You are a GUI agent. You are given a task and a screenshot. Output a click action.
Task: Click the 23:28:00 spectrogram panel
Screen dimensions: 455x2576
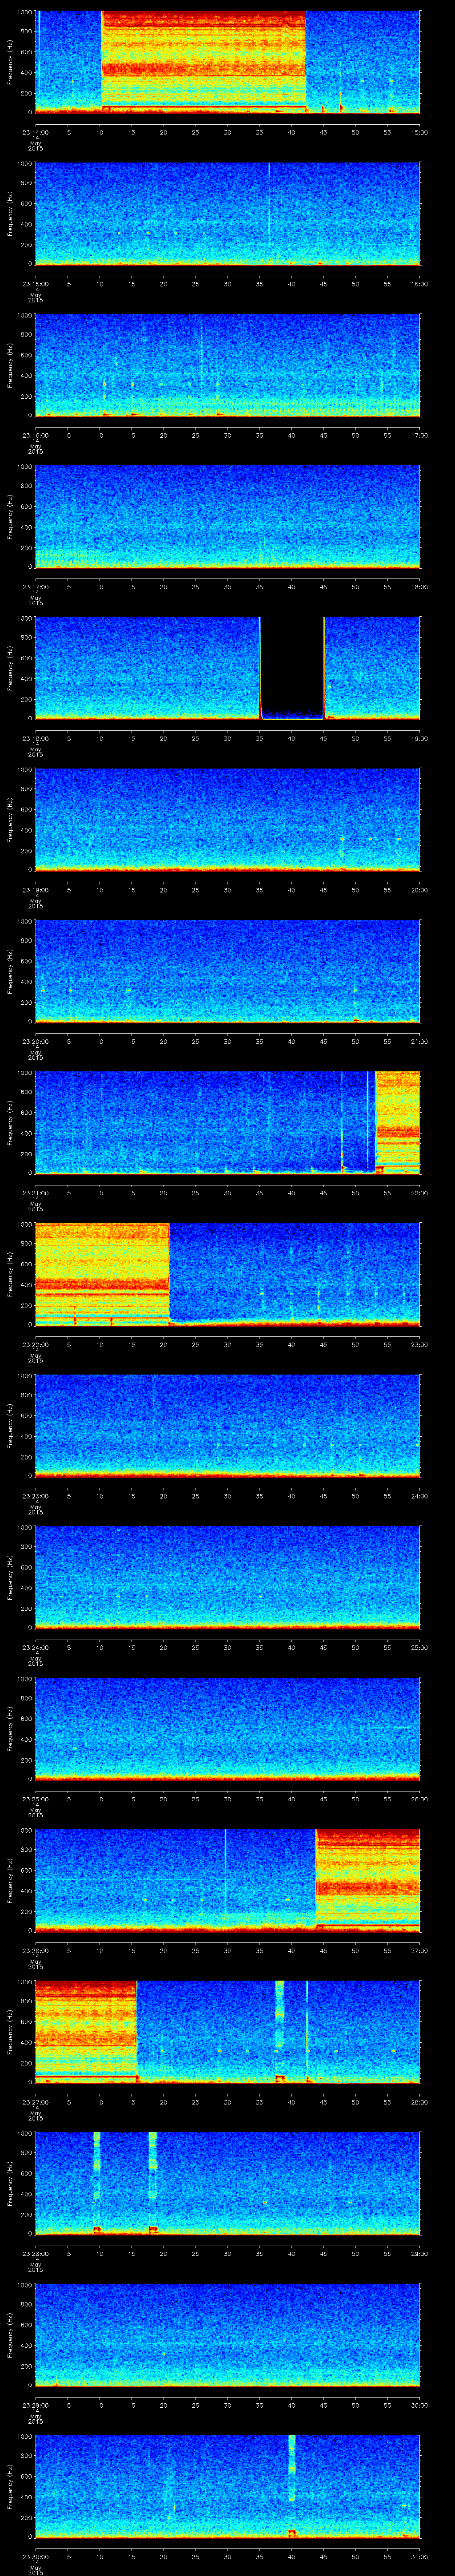click(x=228, y=2183)
